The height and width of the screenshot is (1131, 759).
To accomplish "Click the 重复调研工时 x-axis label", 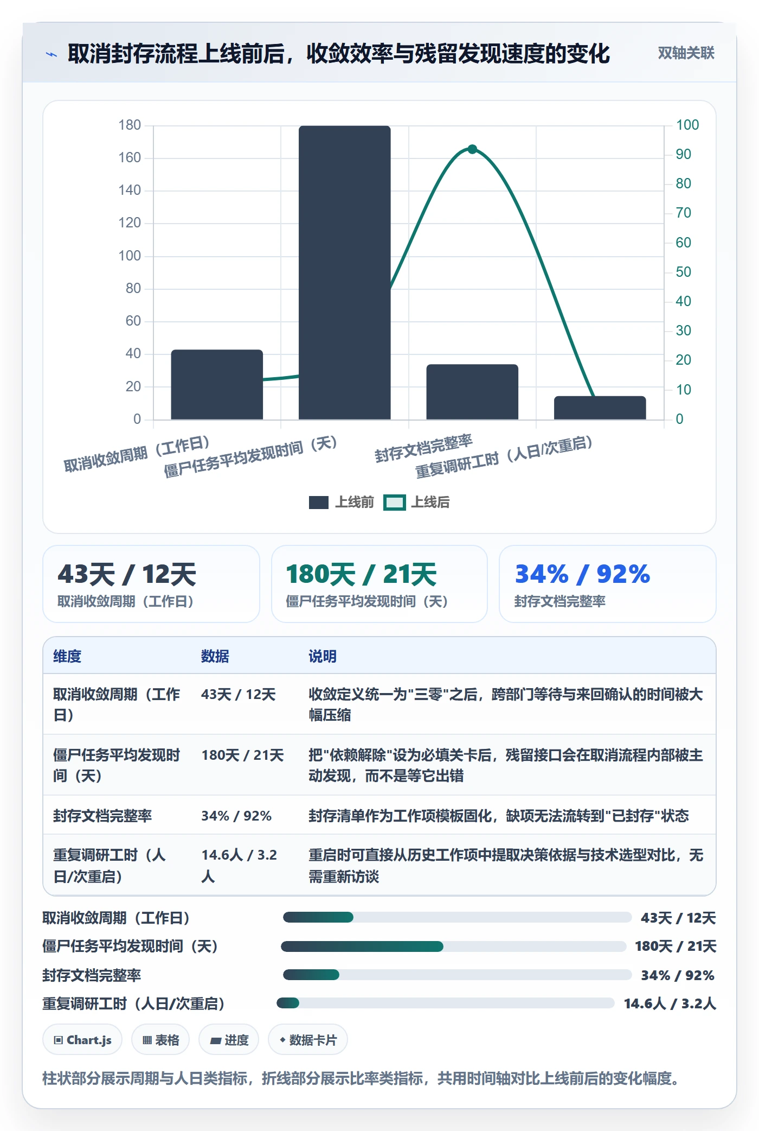I will click(x=504, y=457).
